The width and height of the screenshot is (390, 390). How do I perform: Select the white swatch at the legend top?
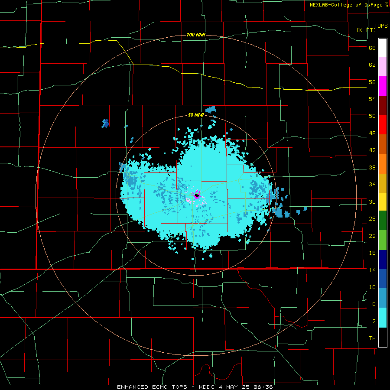coord(383,48)
